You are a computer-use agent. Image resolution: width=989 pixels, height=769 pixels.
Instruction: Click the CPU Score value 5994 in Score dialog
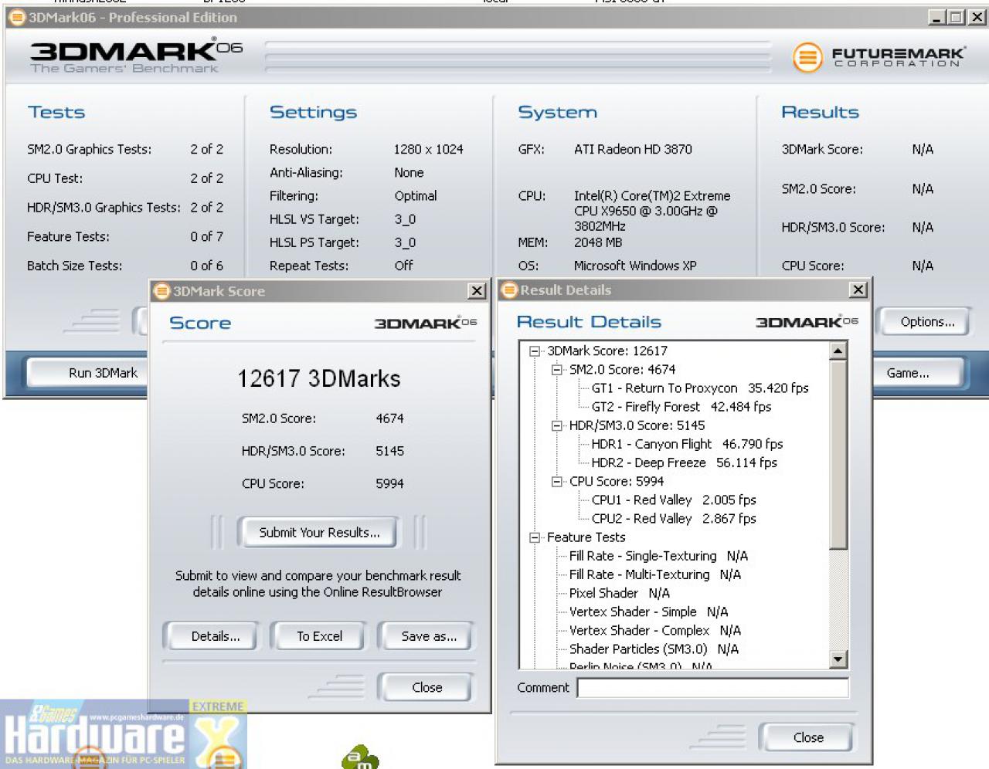[389, 483]
